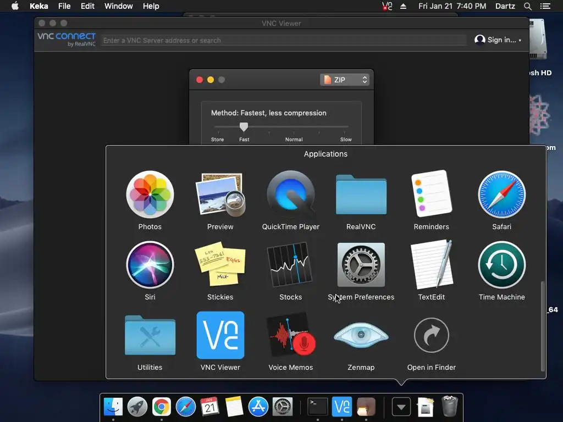Open Photos from the Applications stack
The width and height of the screenshot is (563, 422).
150,195
